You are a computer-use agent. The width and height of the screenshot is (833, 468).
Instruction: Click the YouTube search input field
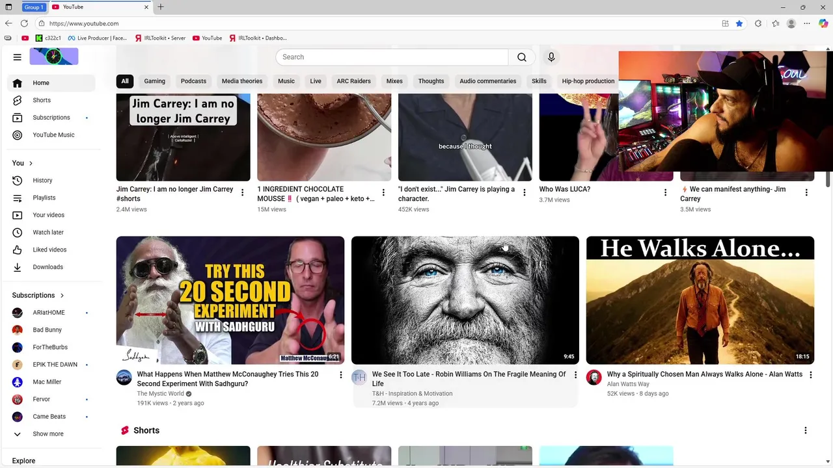[392, 57]
